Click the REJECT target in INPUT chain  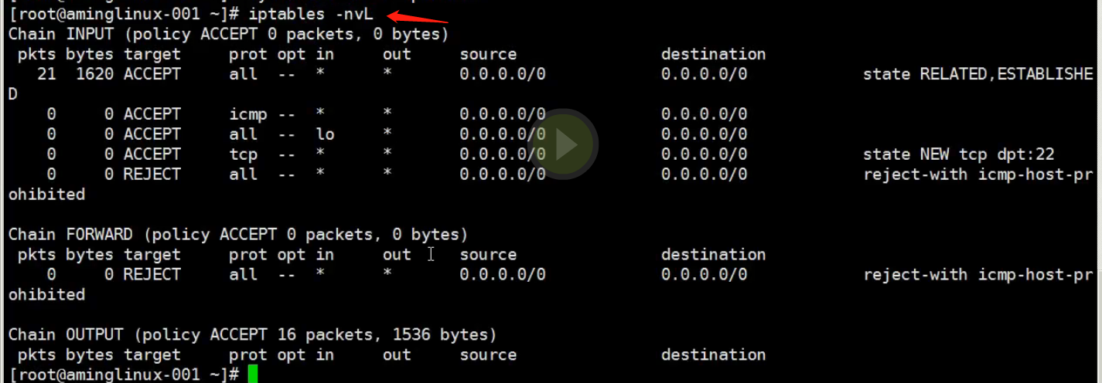[152, 175]
